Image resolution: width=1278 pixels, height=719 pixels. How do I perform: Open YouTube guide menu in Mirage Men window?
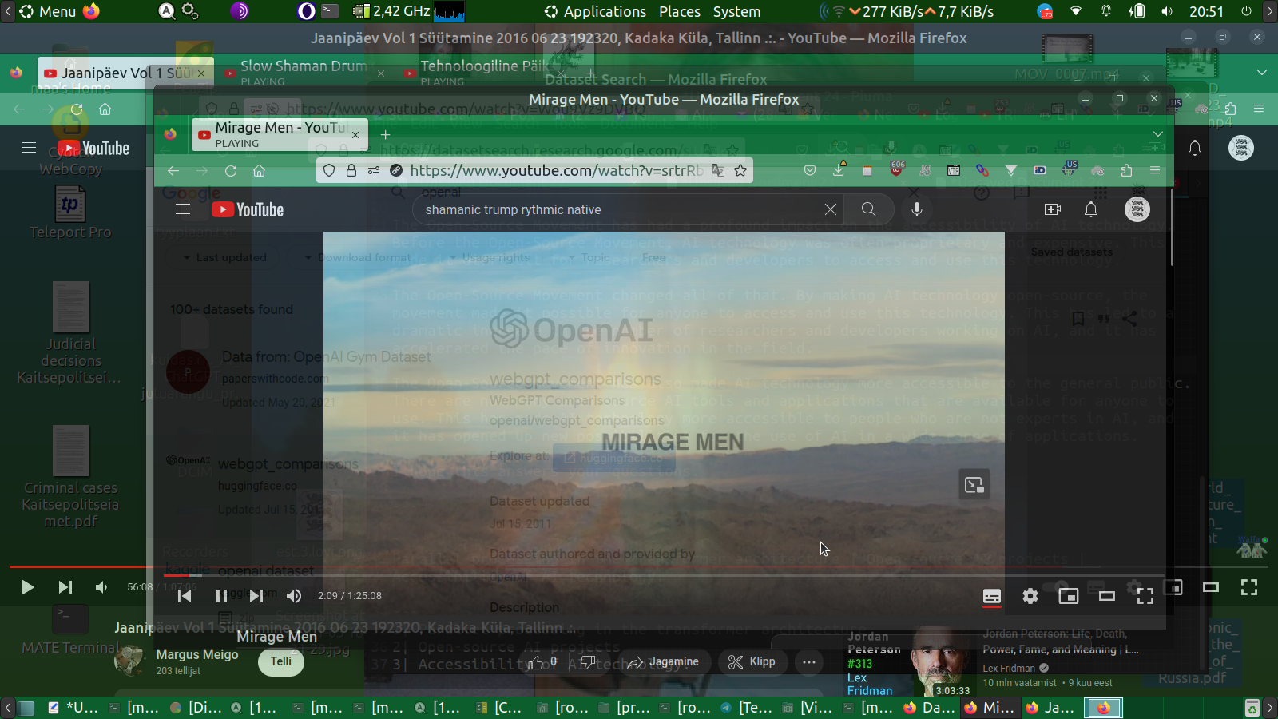[183, 209]
